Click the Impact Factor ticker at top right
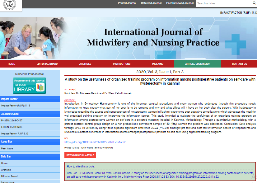The image size is (257, 183). 238,13
